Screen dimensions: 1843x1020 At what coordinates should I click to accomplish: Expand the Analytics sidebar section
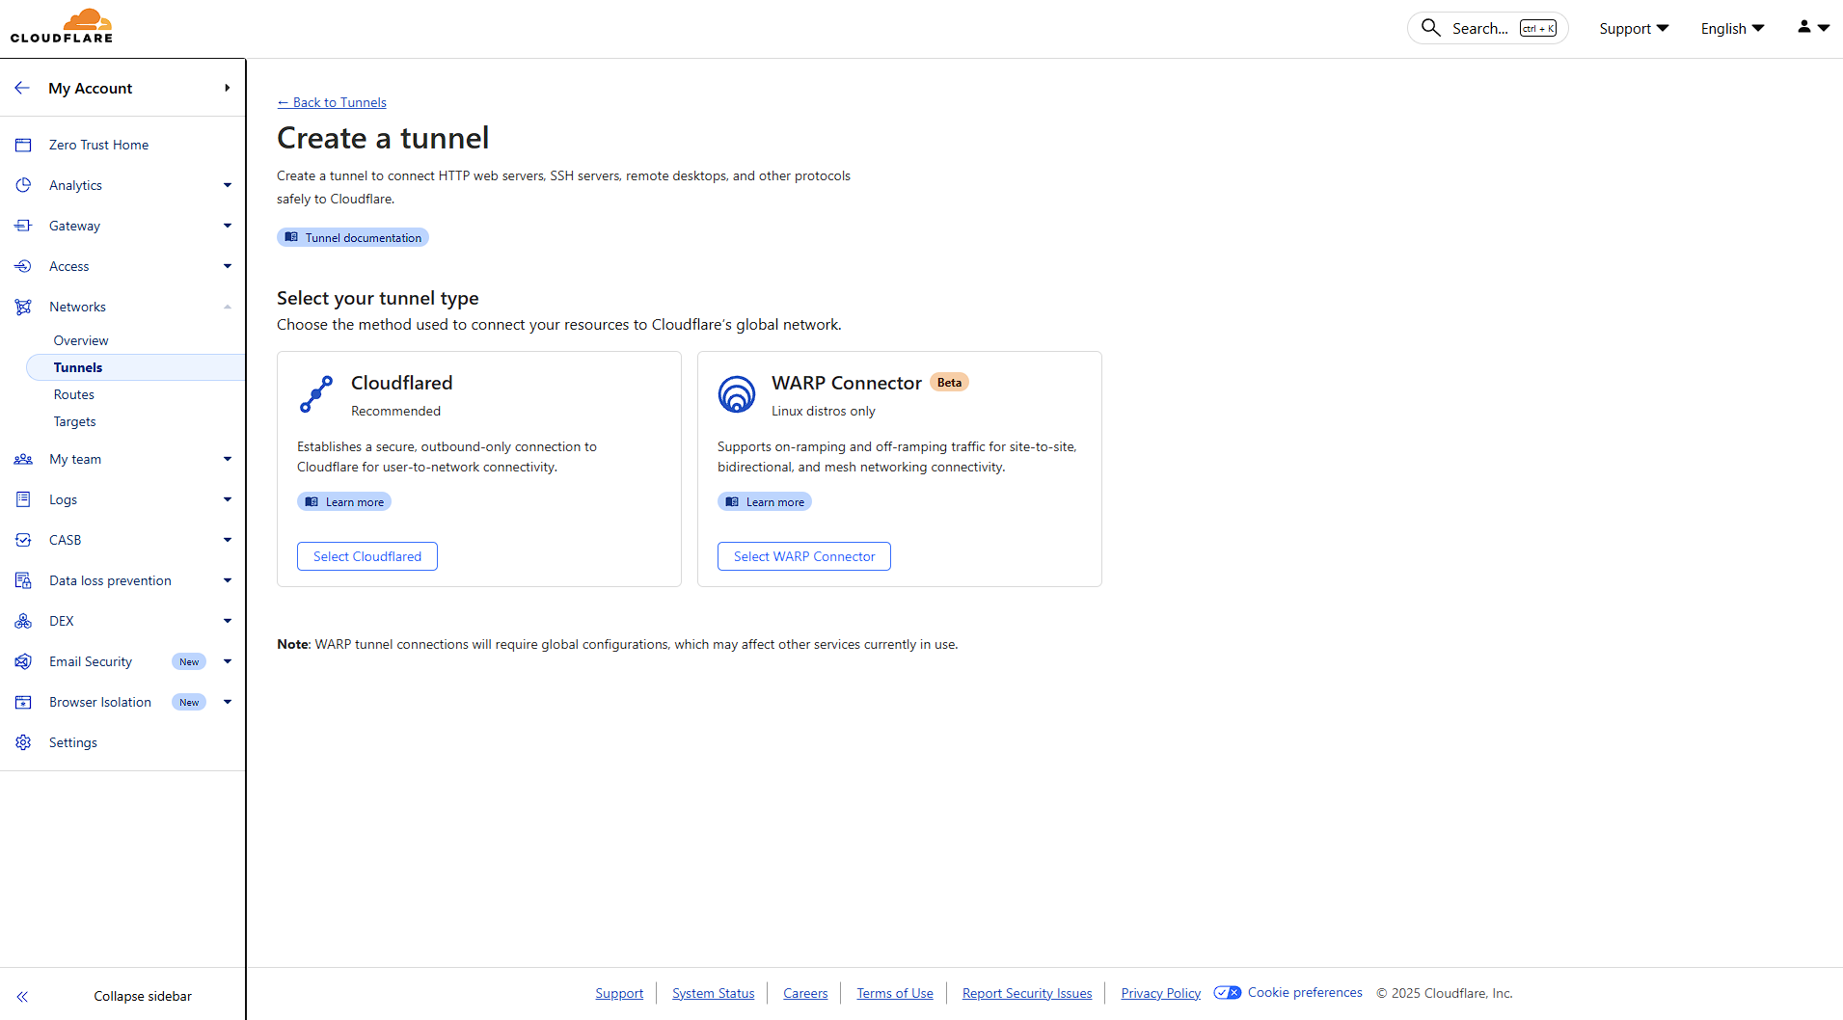[x=228, y=185]
